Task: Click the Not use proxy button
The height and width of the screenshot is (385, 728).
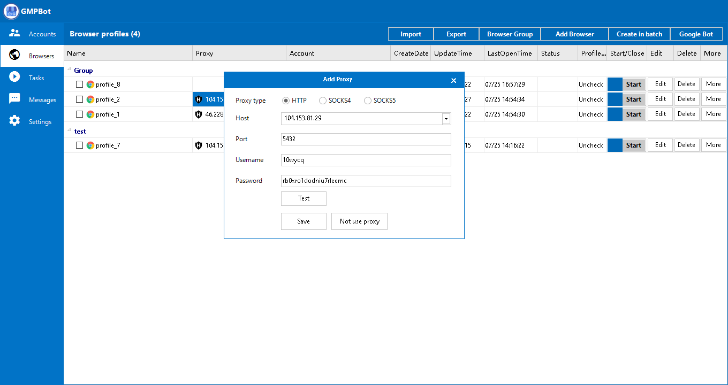Action: 359,221
